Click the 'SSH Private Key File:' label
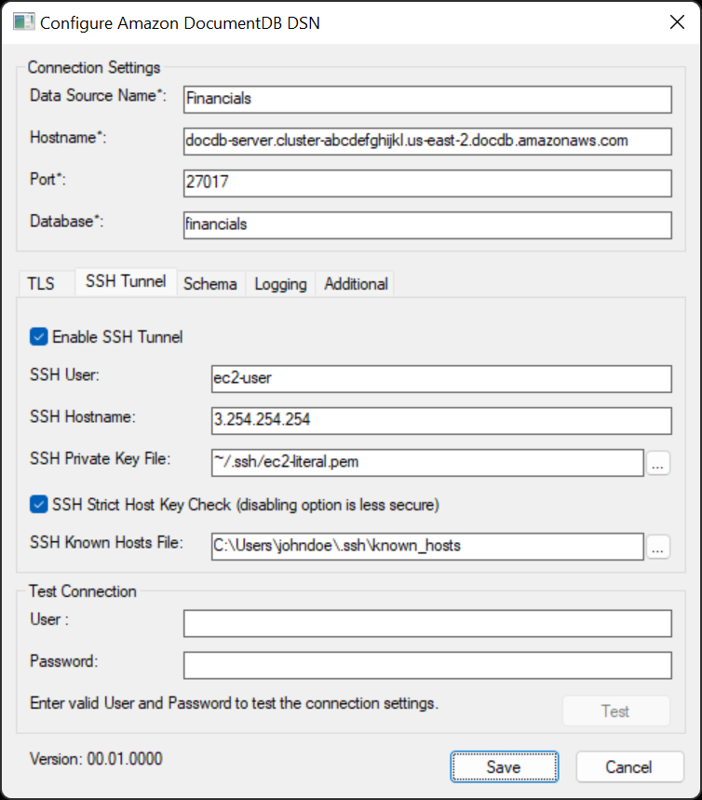 (100, 459)
